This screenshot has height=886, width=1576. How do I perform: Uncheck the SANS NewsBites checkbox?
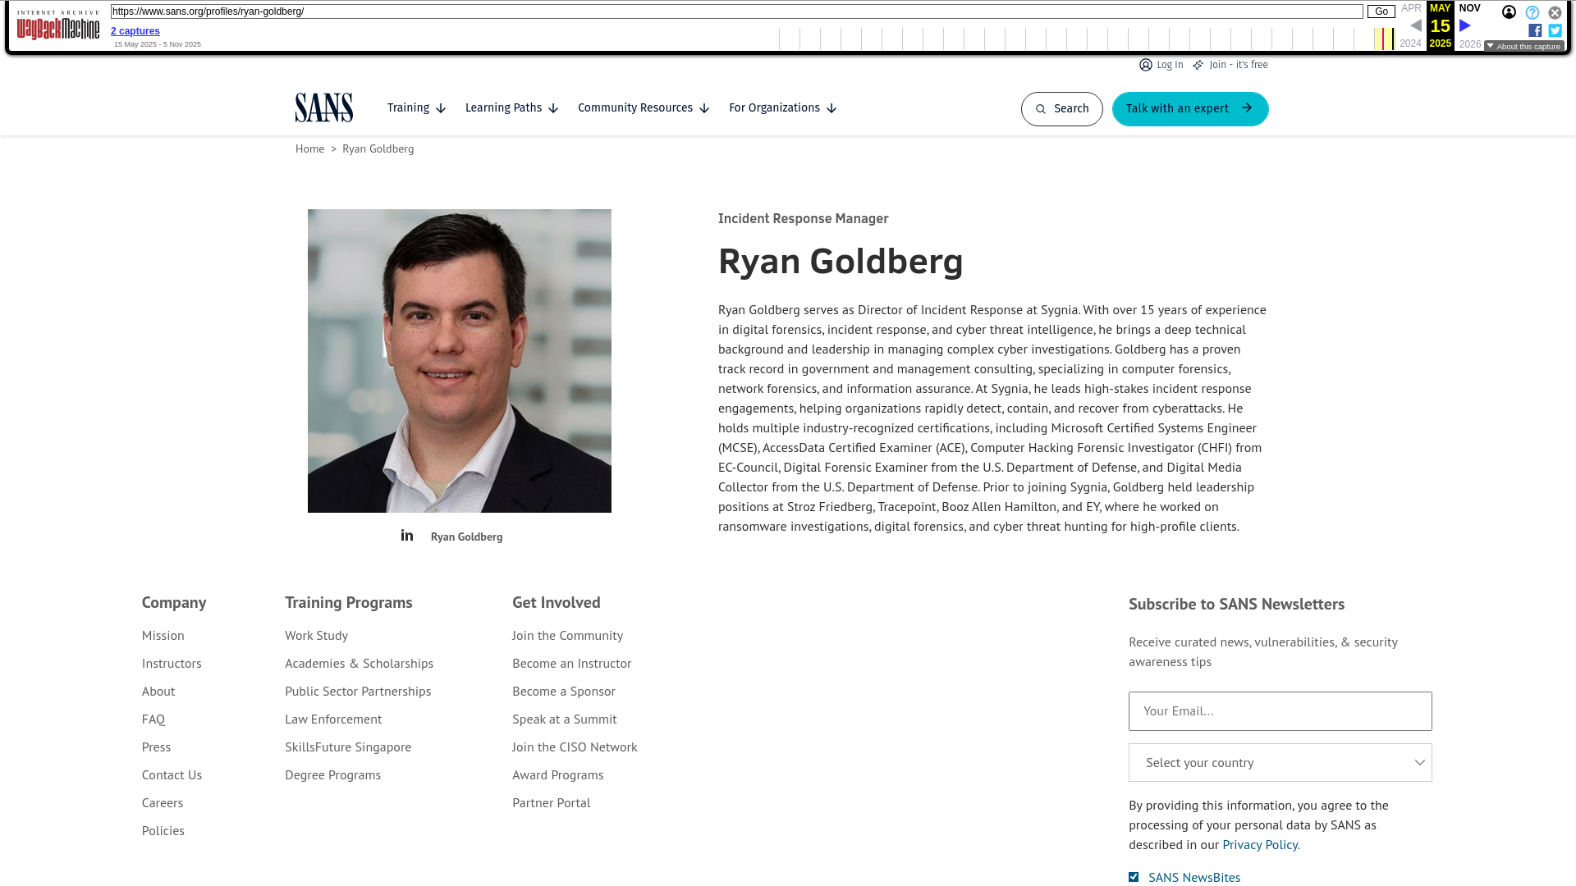[1134, 876]
